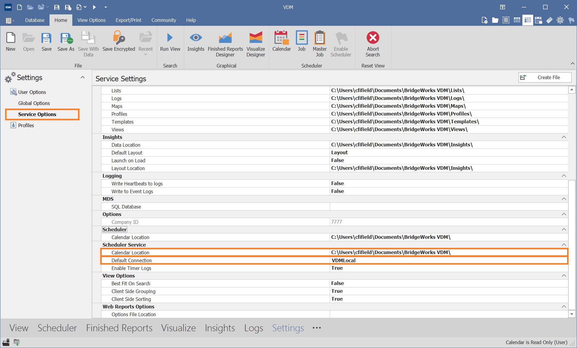Open the application menu list icon

(10, 20)
